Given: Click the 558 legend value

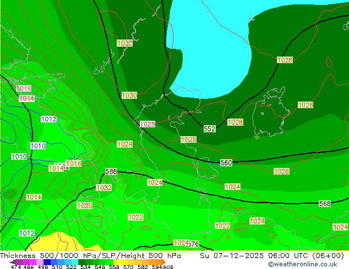Looking at the screenshot, I should 114,267.
